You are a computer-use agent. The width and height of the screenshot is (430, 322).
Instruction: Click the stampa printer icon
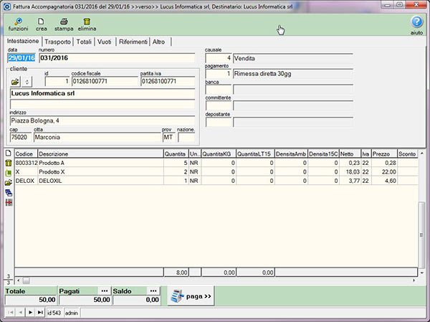point(64,24)
